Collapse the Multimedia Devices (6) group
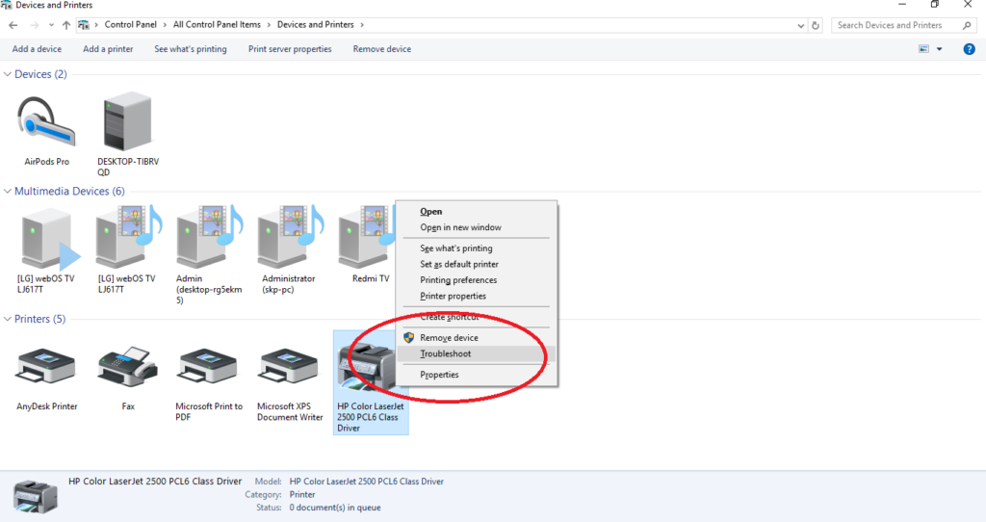 coord(9,192)
